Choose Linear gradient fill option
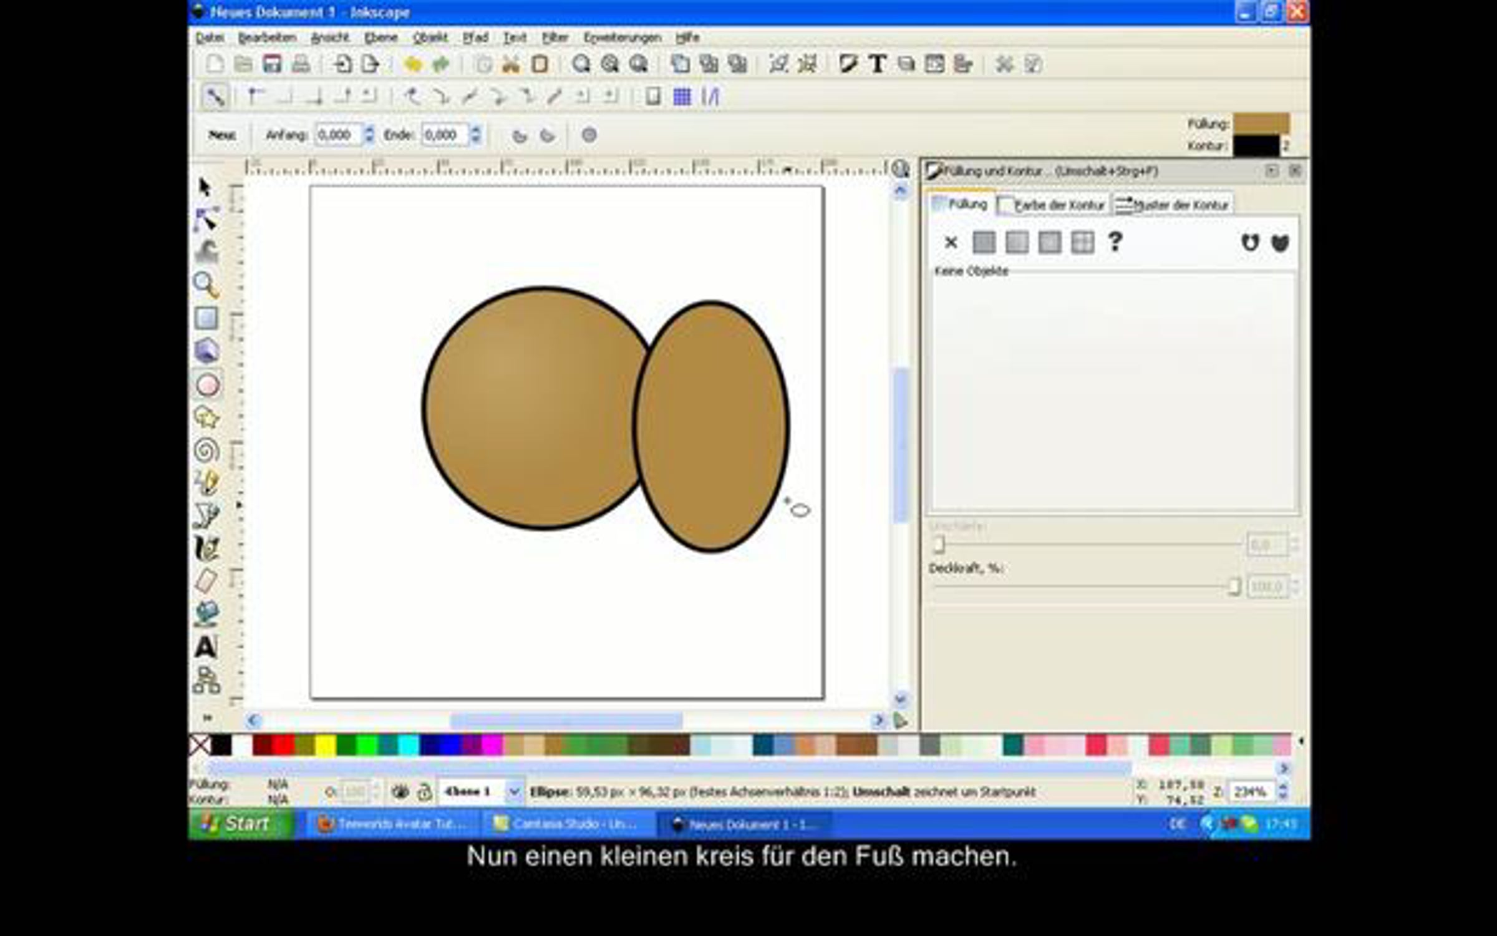 pyautogui.click(x=1017, y=242)
